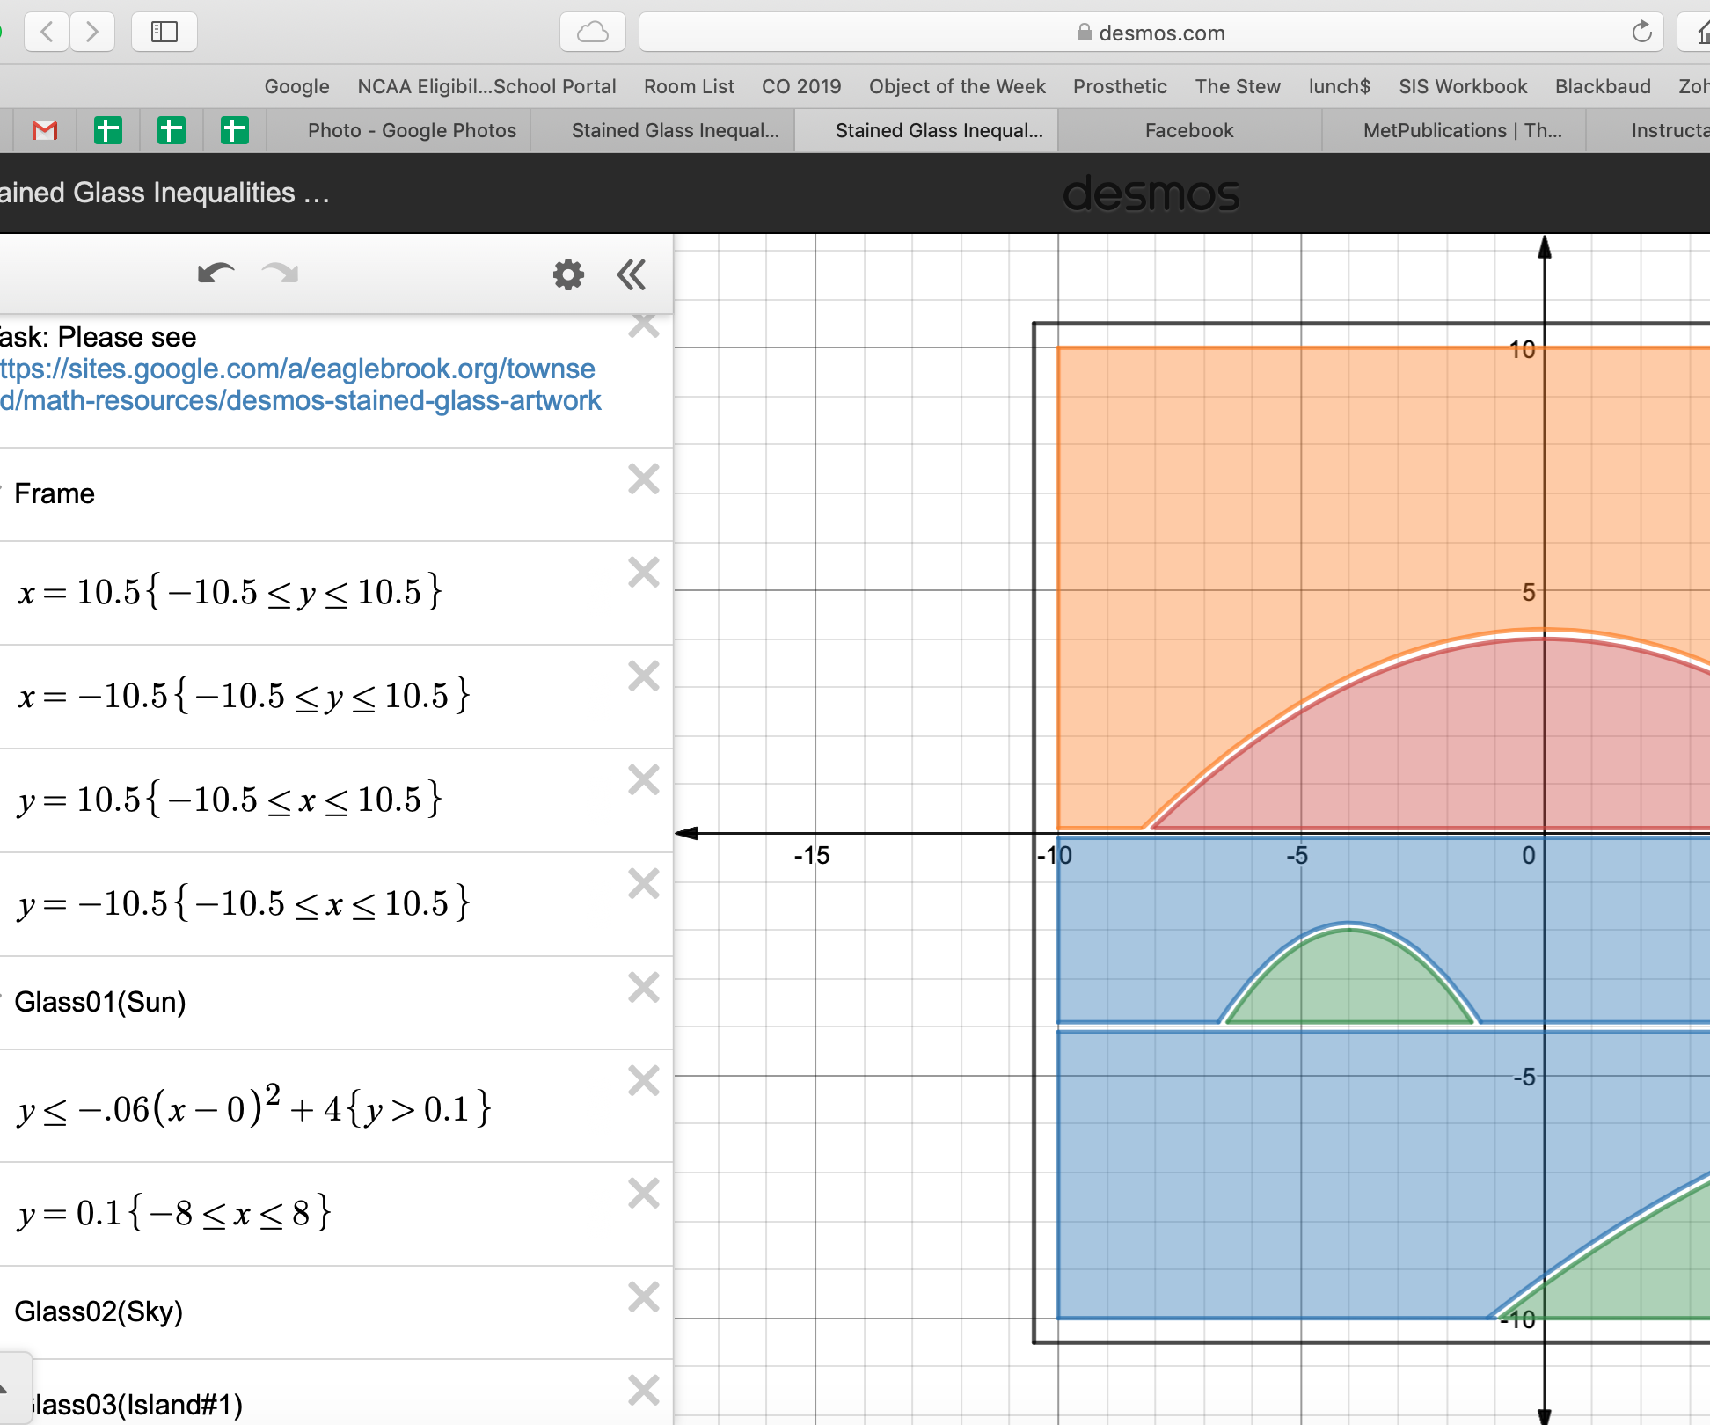Switch to the Facebook tab
The image size is (1710, 1425).
pyautogui.click(x=1188, y=131)
